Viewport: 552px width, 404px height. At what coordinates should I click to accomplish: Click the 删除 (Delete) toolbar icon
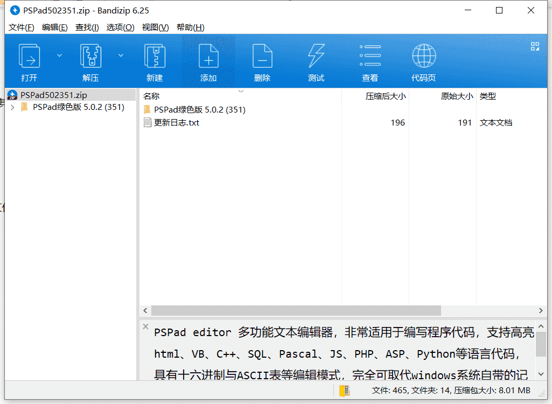(x=262, y=56)
